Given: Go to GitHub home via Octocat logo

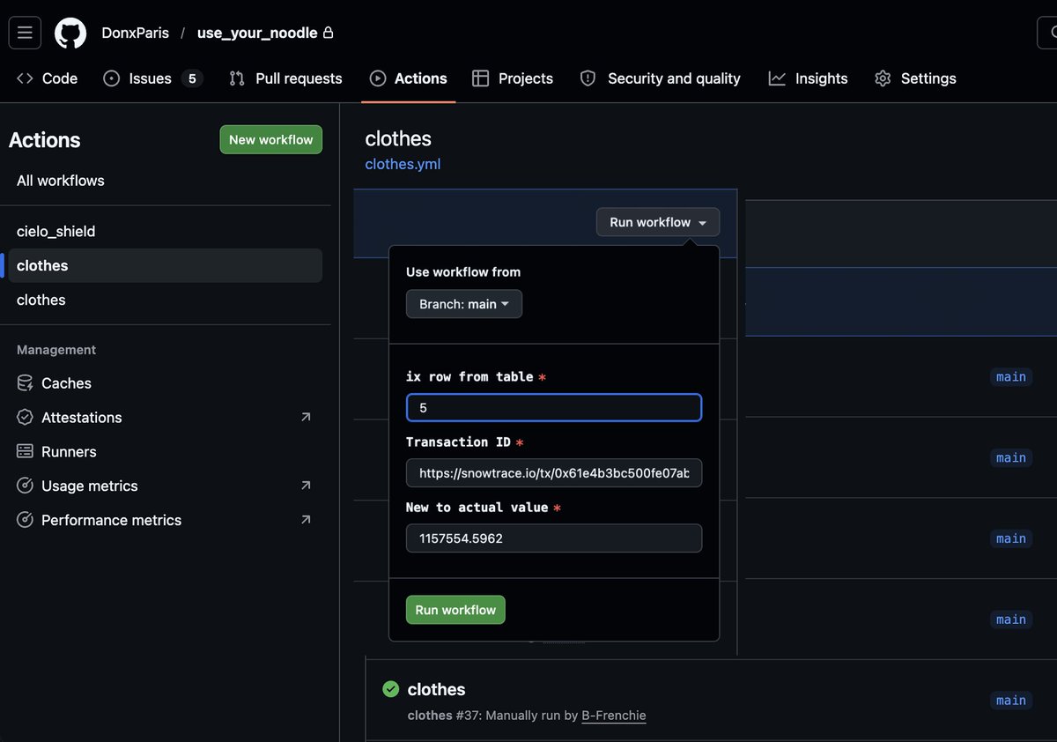Looking at the screenshot, I should [70, 33].
